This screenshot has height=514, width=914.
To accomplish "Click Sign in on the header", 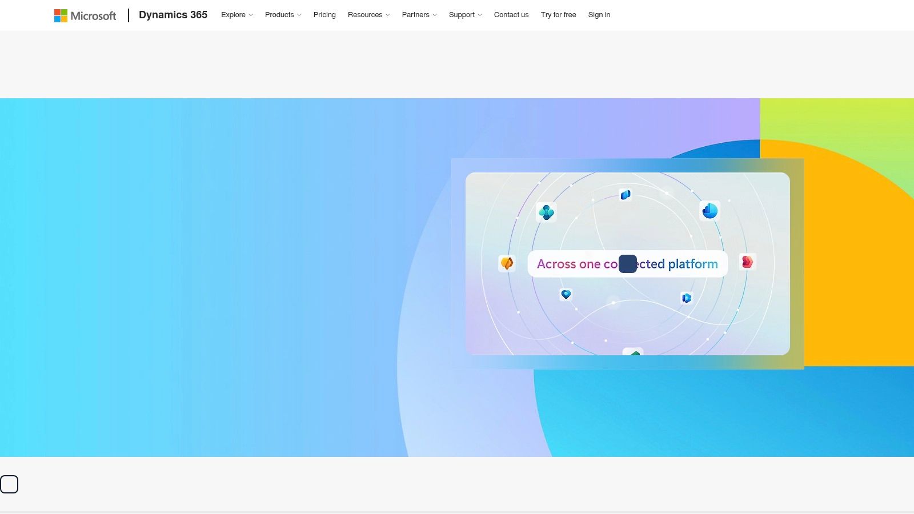I will (599, 15).
